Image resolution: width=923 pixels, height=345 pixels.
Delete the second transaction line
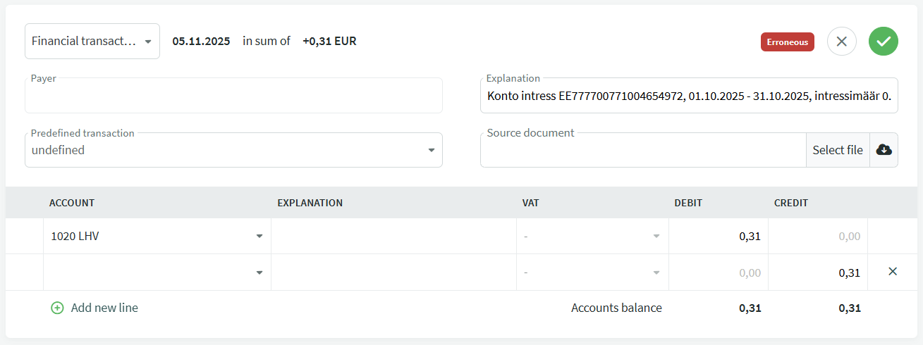pos(892,272)
